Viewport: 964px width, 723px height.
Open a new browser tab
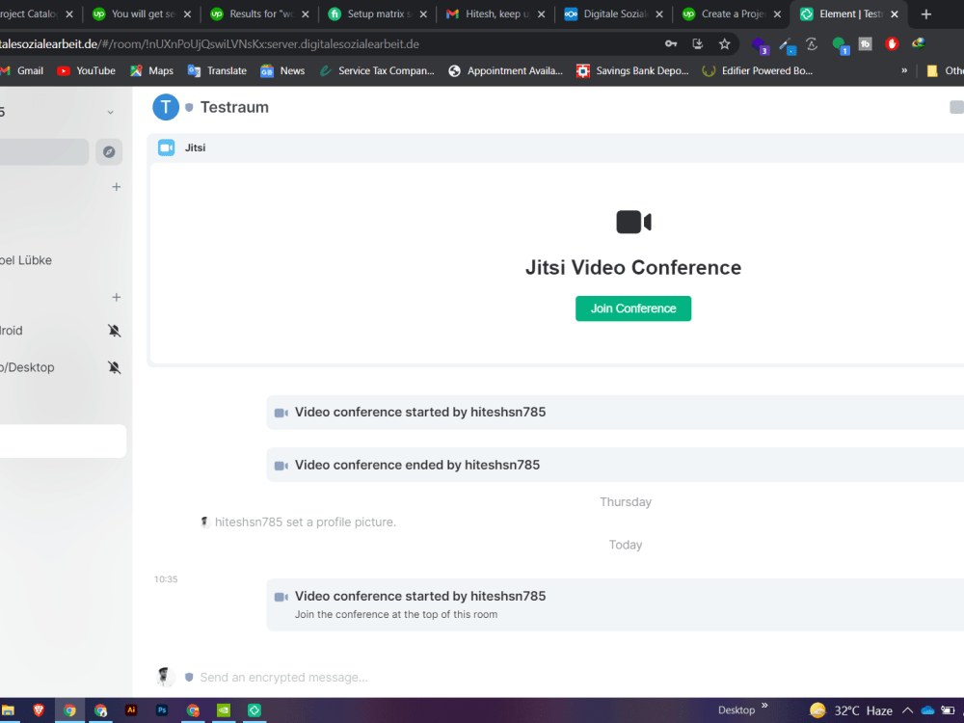coord(926,14)
